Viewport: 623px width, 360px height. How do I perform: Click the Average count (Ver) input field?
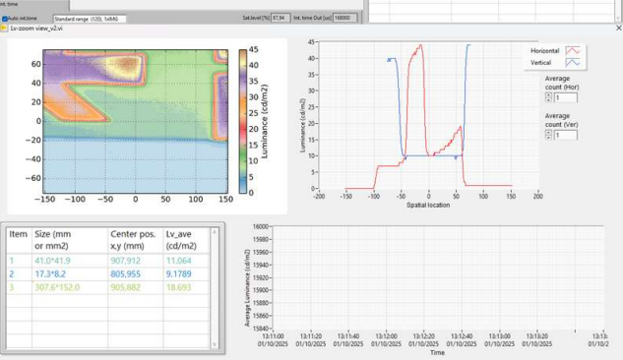pos(565,135)
